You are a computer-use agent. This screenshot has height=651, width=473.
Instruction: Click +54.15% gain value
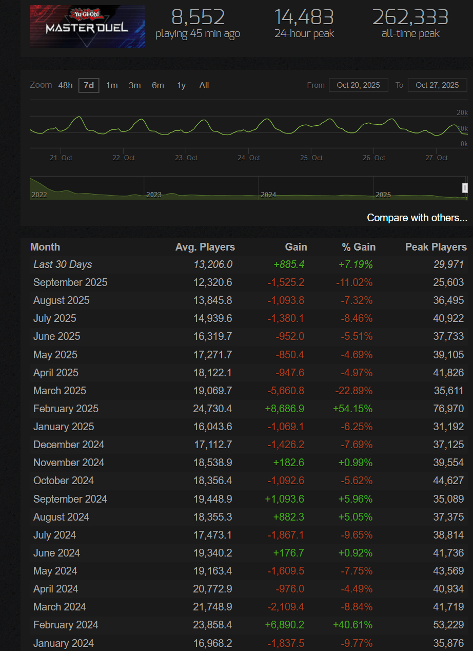click(x=352, y=409)
